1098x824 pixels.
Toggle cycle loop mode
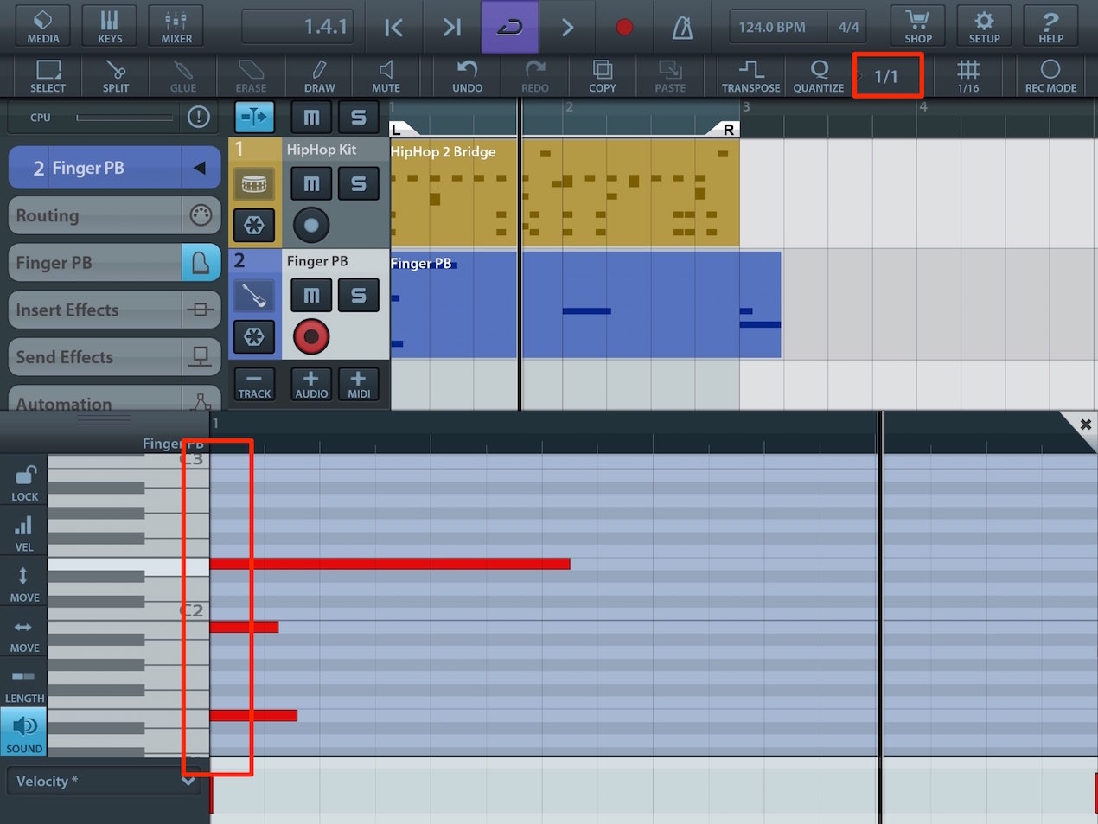[509, 28]
